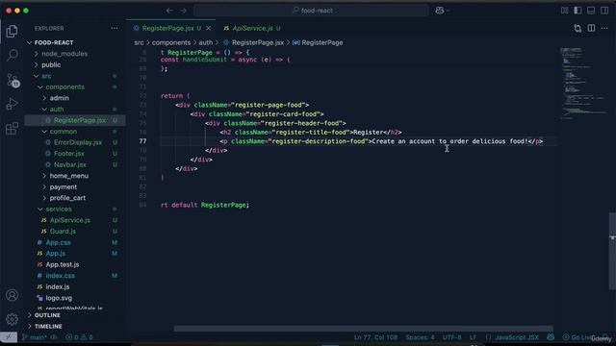The image size is (616, 346).
Task: Go back with navigation arrow
Action: click(169, 11)
